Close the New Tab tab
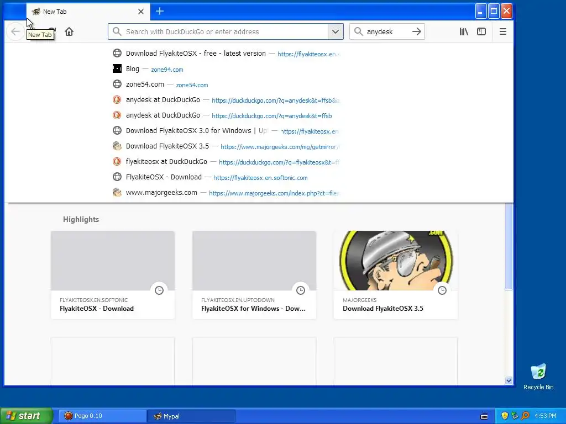This screenshot has width=566, height=424. click(141, 12)
